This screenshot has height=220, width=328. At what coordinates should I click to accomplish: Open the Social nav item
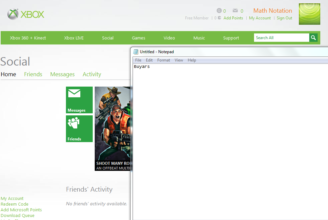108,38
